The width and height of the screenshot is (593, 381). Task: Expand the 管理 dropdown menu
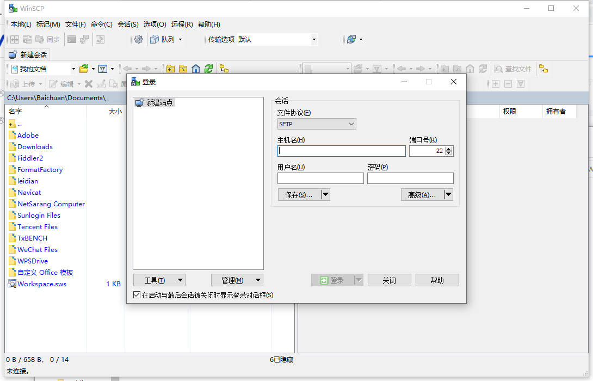point(237,280)
